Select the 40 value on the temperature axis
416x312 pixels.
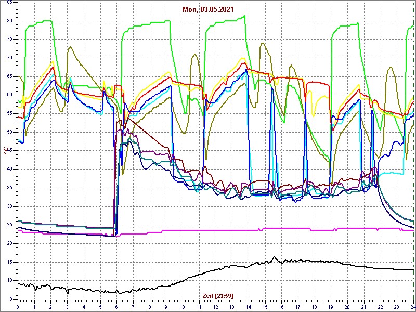8,170
